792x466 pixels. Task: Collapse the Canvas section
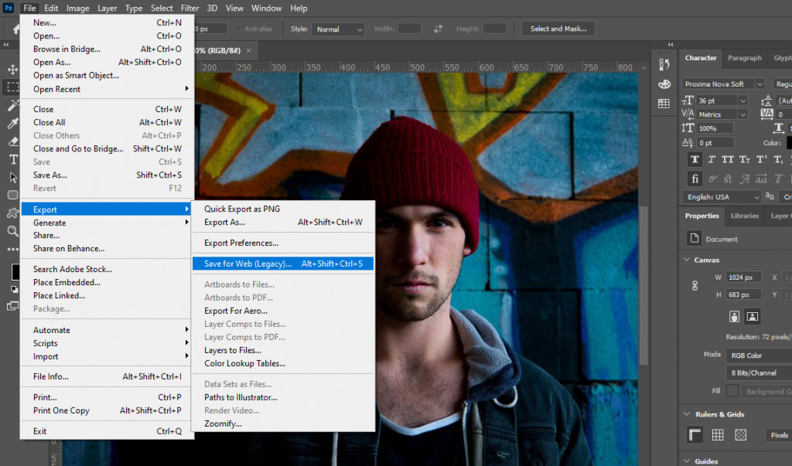click(x=687, y=260)
